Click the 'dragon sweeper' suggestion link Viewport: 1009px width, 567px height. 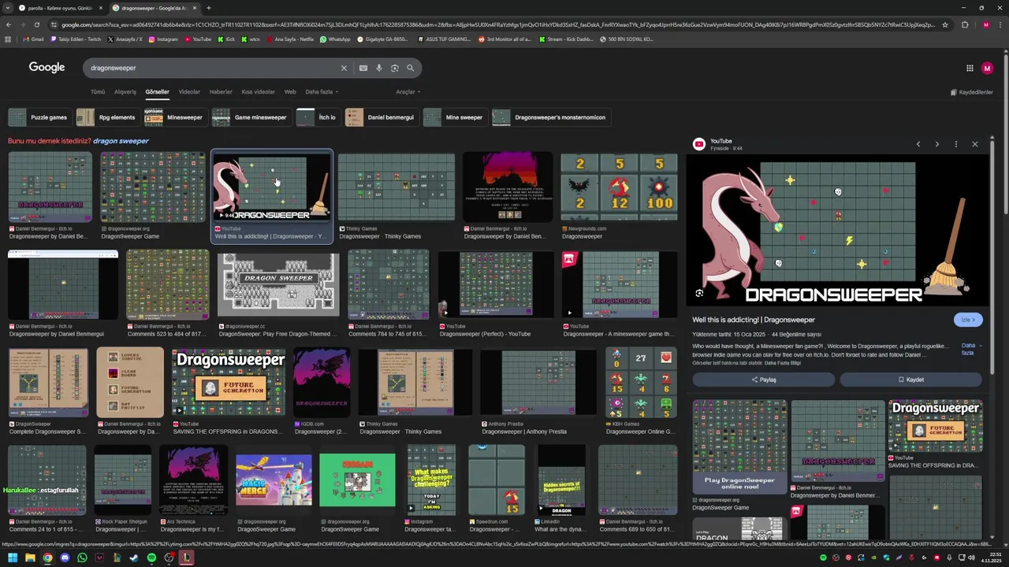pos(121,141)
